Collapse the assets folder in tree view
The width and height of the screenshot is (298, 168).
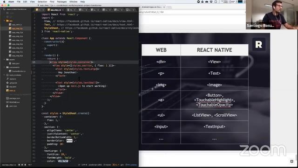[x=4, y=59]
